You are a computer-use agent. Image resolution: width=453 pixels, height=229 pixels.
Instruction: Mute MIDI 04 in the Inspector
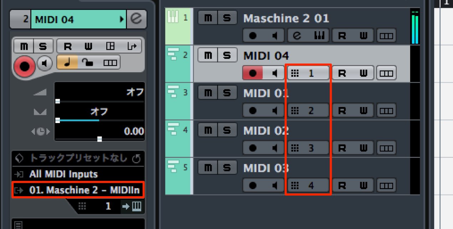point(24,46)
